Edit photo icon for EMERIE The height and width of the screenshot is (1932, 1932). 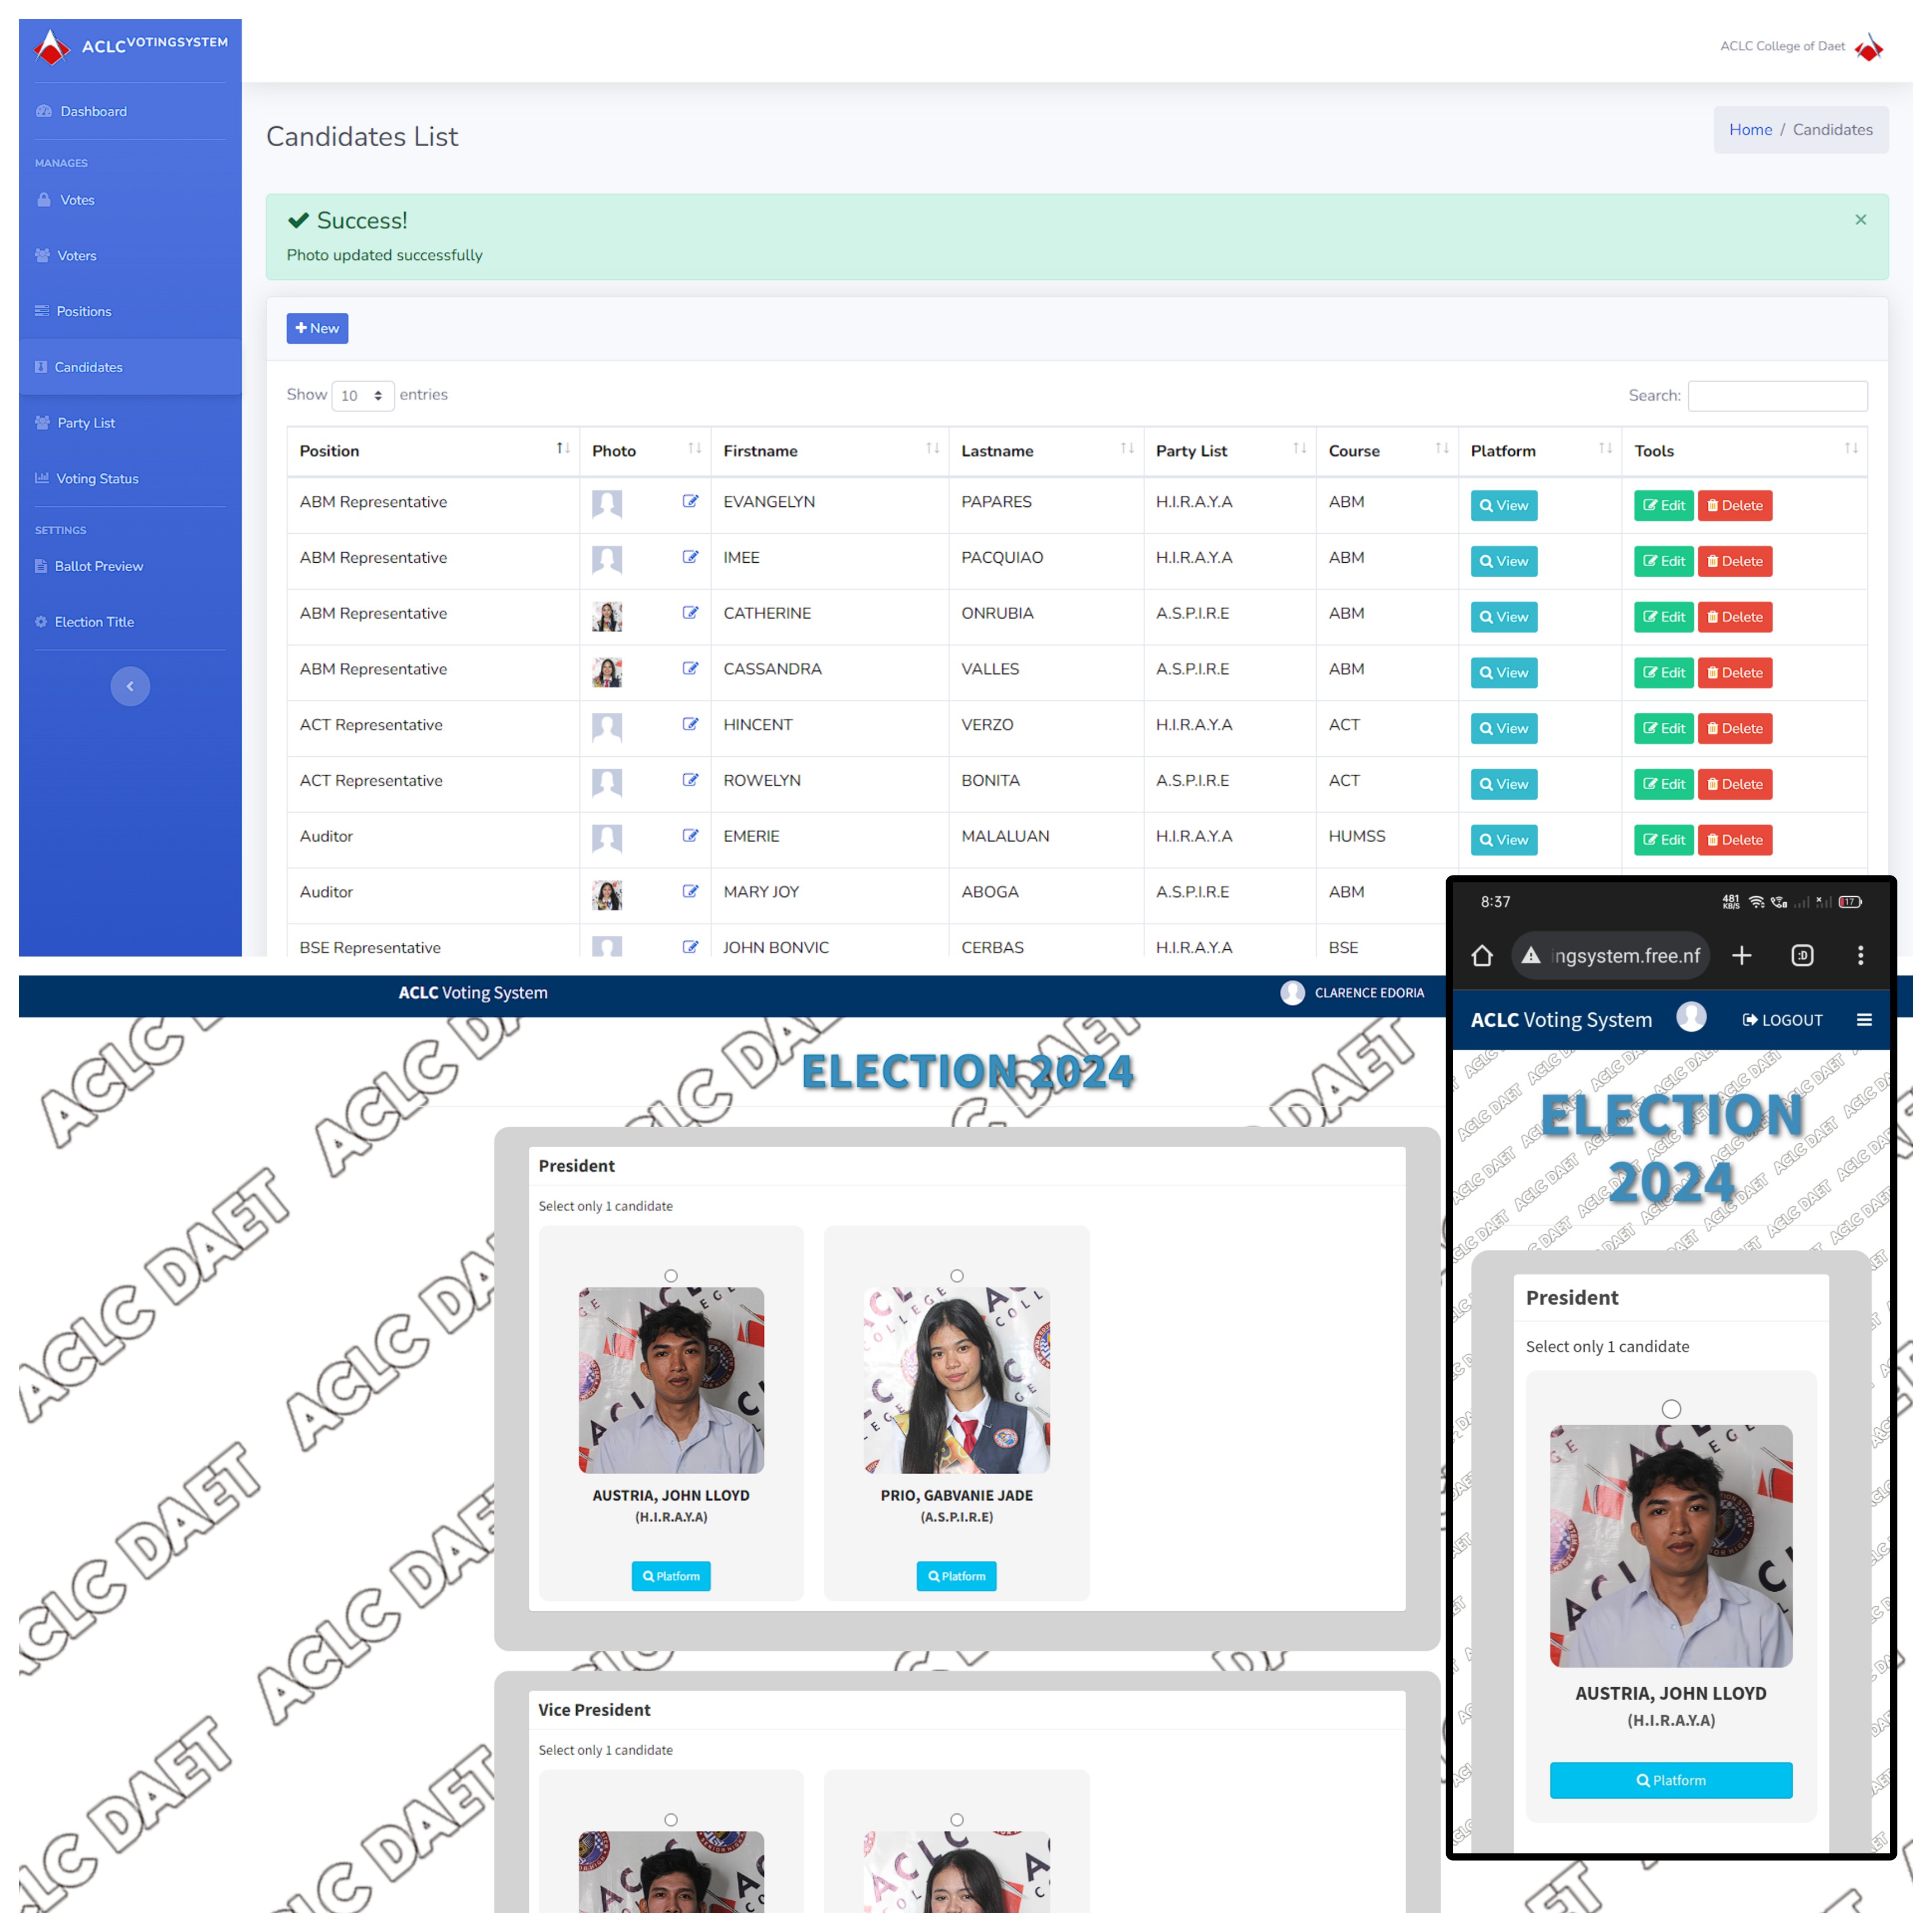[690, 836]
